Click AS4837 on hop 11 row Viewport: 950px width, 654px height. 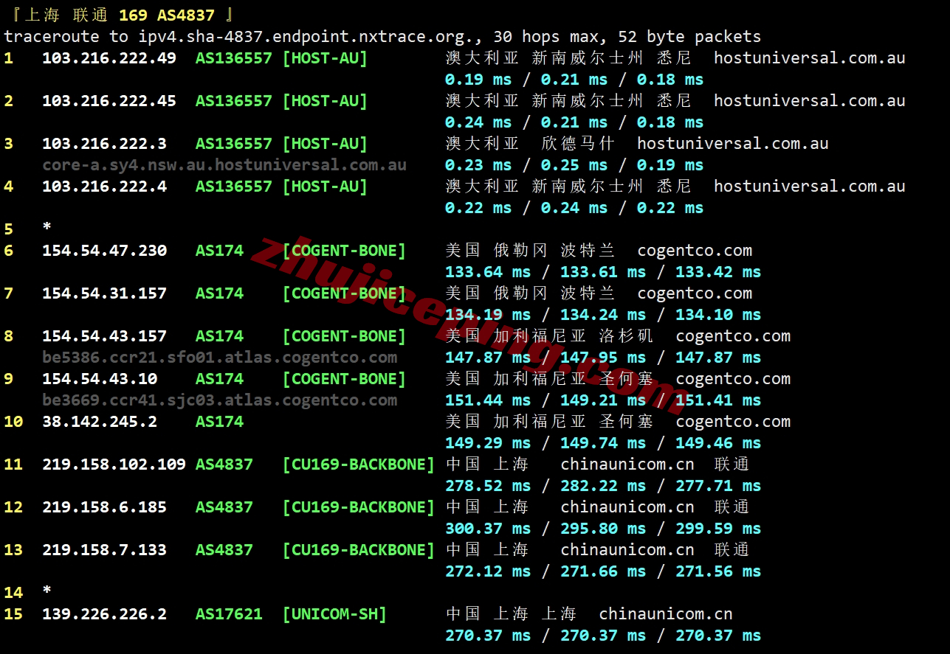224,465
